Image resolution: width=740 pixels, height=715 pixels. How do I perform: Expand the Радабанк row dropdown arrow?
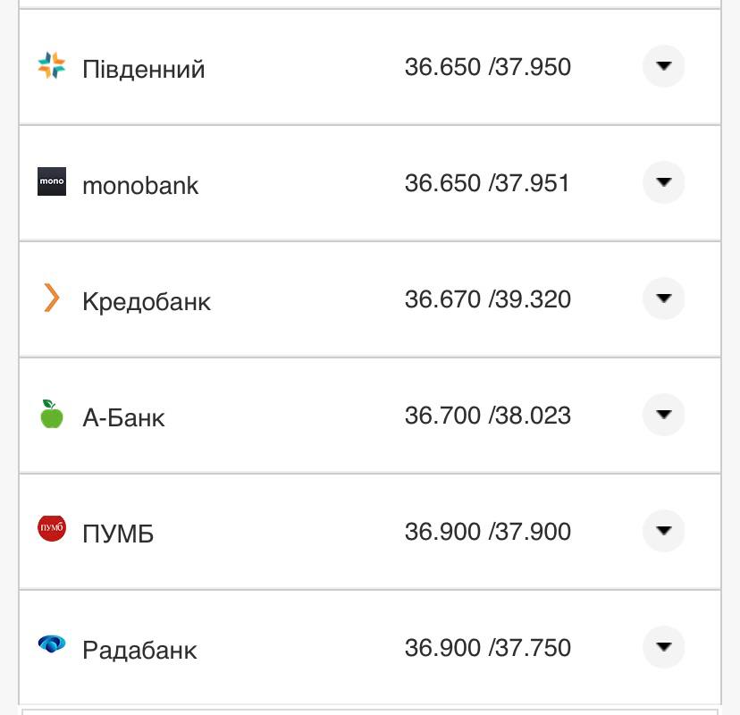(x=663, y=647)
